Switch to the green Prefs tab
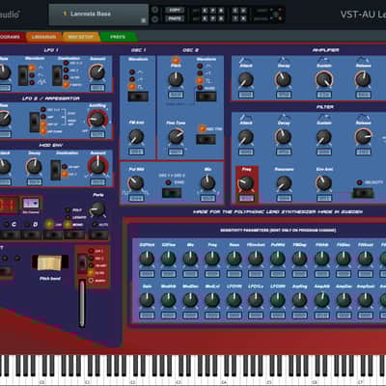 pos(118,37)
